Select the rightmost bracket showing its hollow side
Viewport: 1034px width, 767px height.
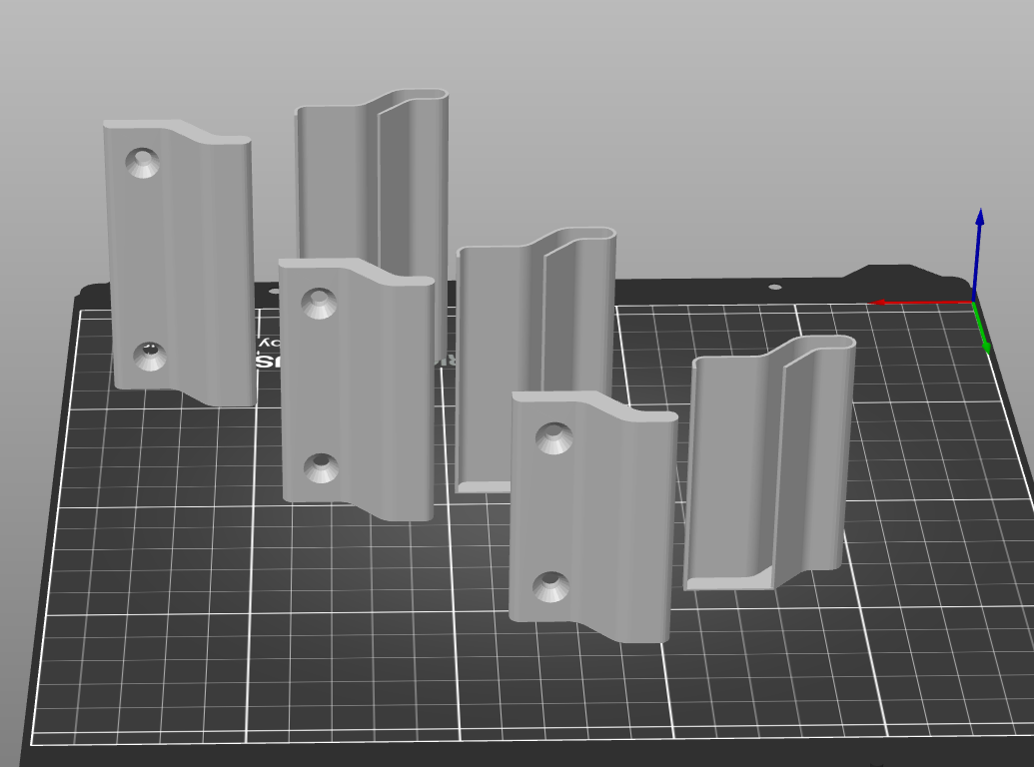coord(769,463)
